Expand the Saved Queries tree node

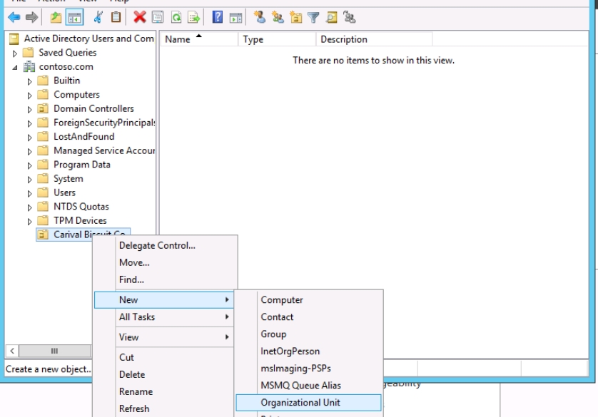tap(15, 53)
